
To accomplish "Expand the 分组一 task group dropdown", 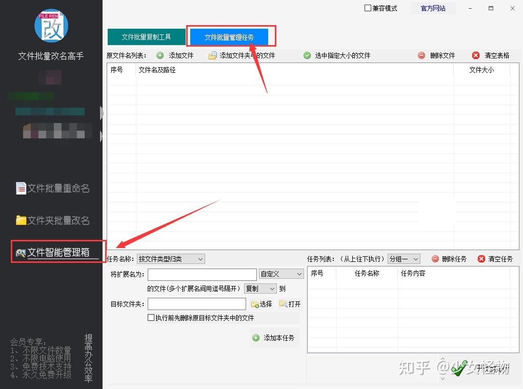I will pyautogui.click(x=404, y=259).
